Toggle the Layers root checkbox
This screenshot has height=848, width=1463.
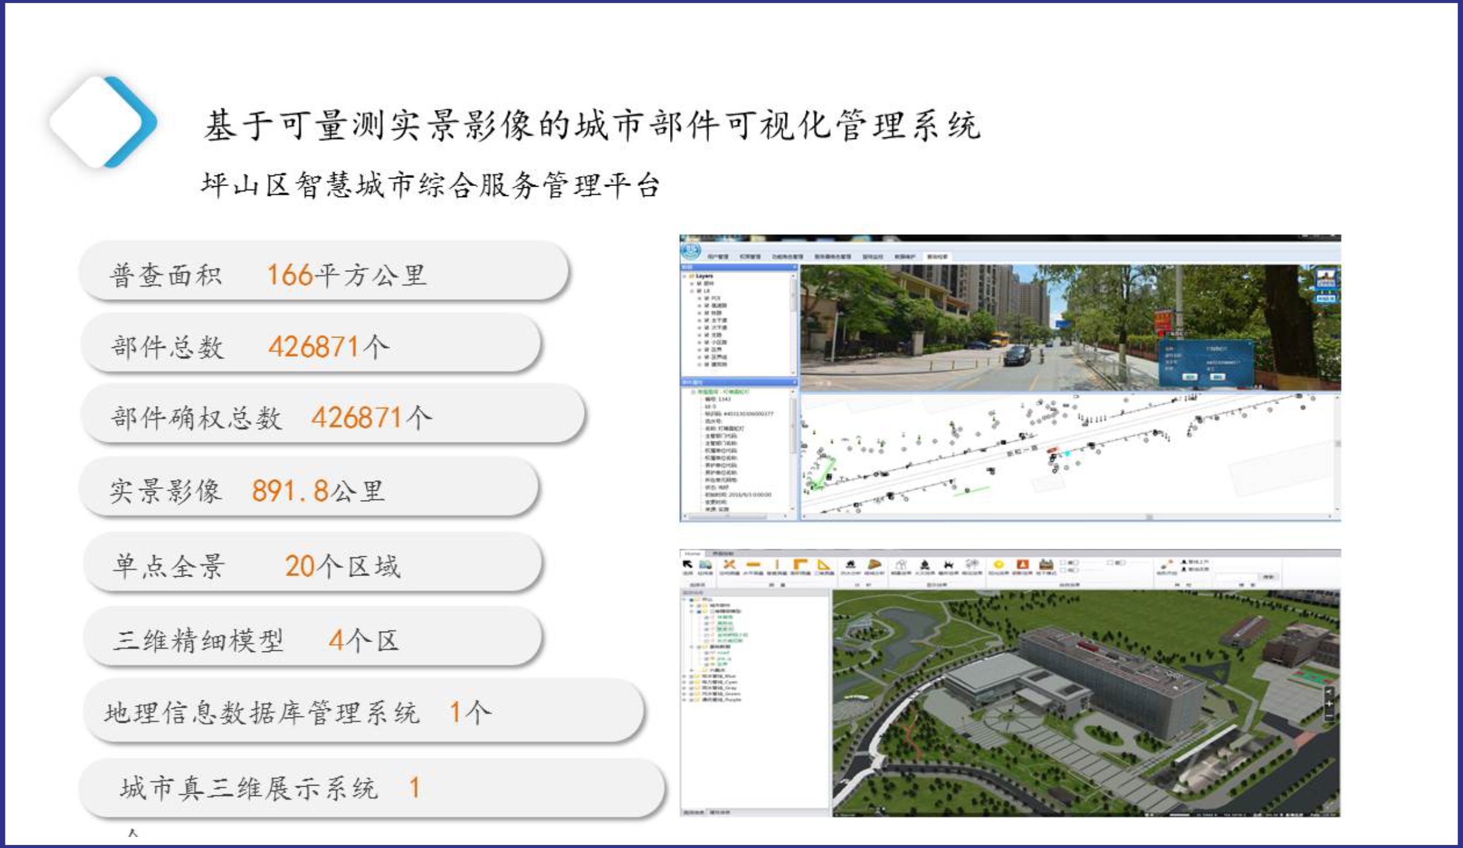pyautogui.click(x=691, y=276)
